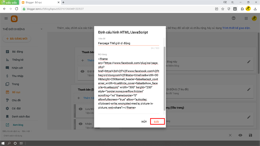Open Danh sách đọc reading list

pos(21,116)
